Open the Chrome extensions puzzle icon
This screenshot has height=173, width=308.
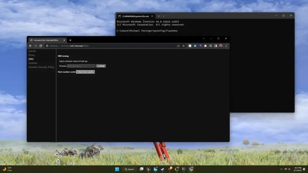pyautogui.click(x=205, y=46)
